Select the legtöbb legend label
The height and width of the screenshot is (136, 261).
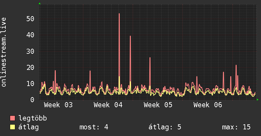coord(33,118)
